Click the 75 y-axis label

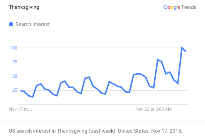pos(15,62)
